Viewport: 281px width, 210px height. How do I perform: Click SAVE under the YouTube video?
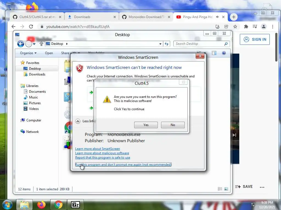point(244,186)
